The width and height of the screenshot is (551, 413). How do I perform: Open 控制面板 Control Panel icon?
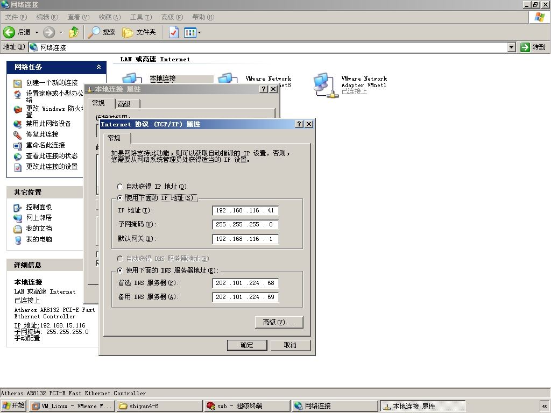pos(18,208)
